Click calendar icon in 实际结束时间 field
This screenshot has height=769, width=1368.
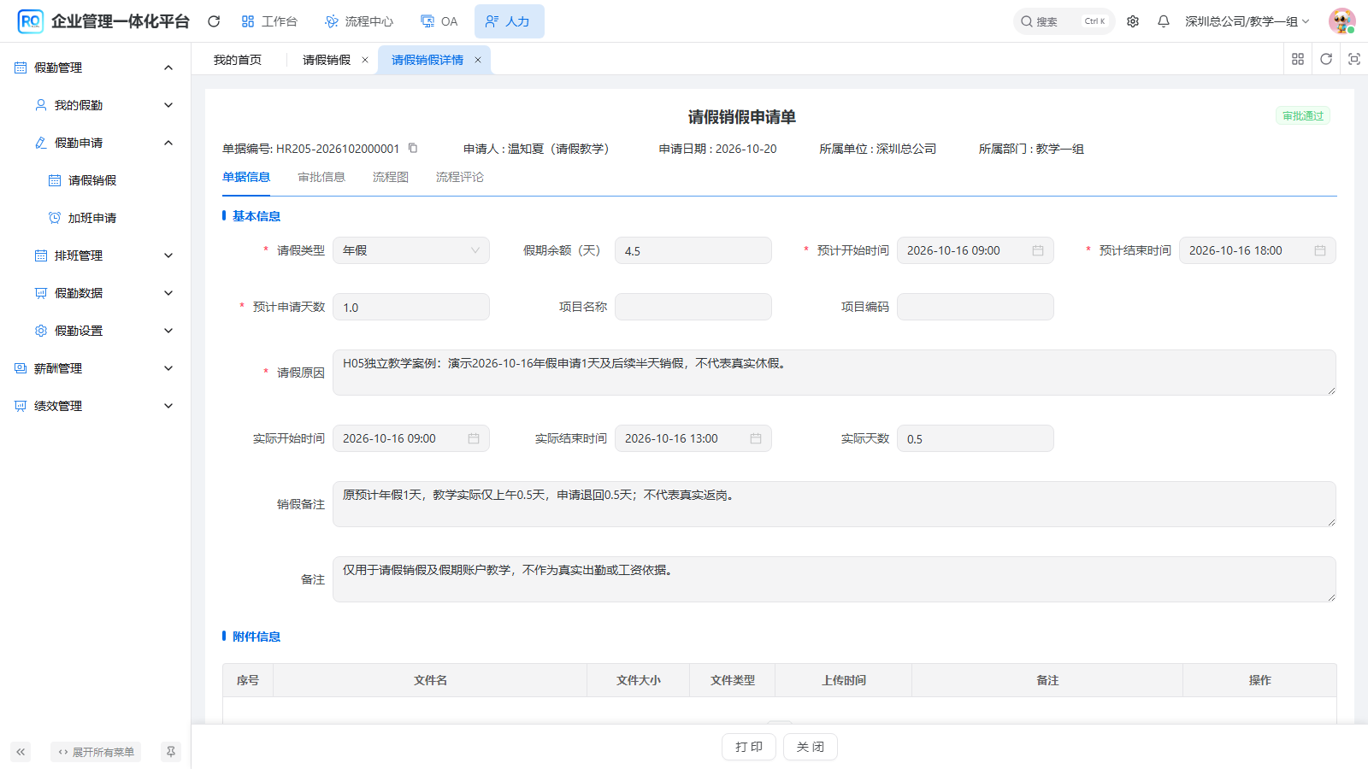point(756,438)
